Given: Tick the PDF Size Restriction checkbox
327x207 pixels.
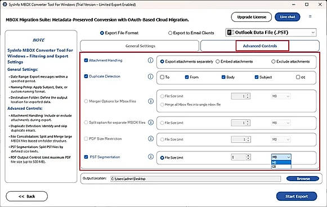Looking at the screenshot, I should coord(86,138).
